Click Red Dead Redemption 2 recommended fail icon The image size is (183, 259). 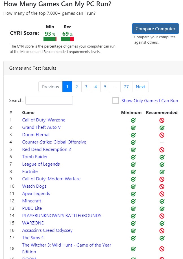click(x=162, y=150)
